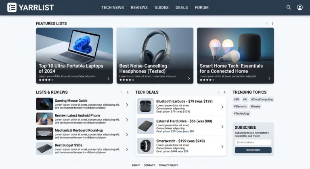Select Deals in the navigation bar
310x169 pixels.
pyautogui.click(x=182, y=8)
